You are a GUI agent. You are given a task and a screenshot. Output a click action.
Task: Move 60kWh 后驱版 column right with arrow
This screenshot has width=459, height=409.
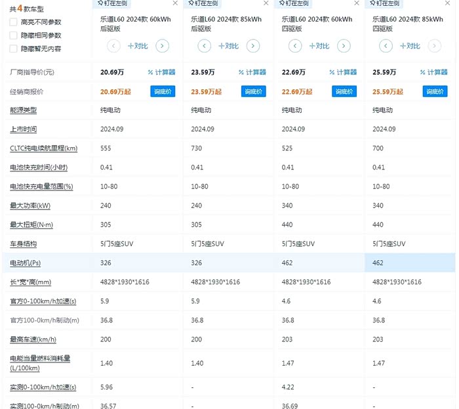click(162, 46)
